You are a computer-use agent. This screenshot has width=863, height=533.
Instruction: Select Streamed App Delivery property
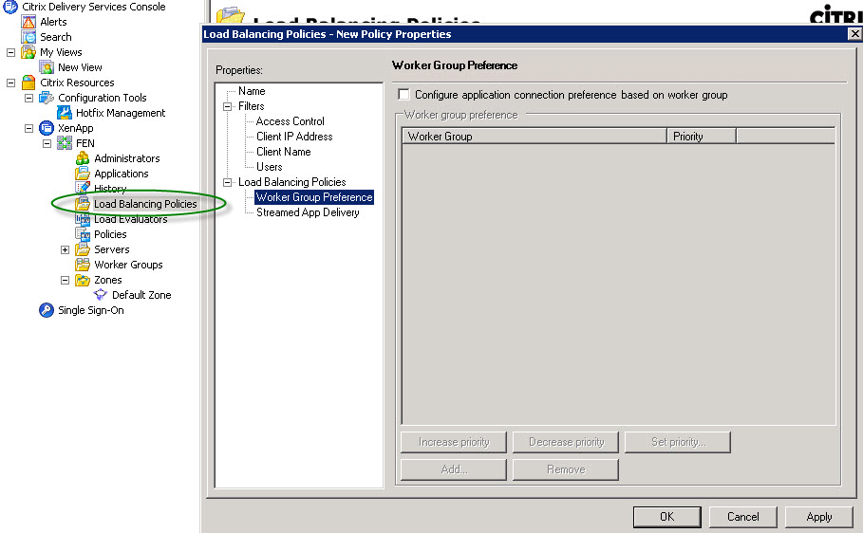(308, 212)
